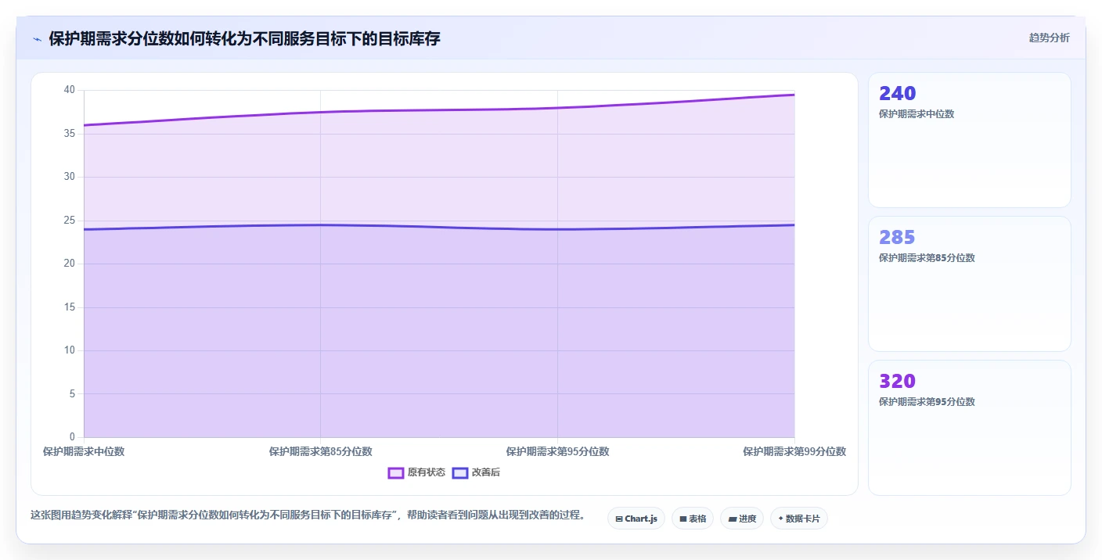Click the 进度 tag icon
The height and width of the screenshot is (560, 1102).
[732, 519]
